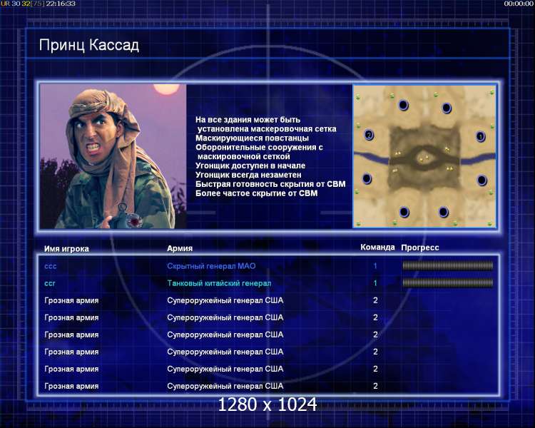Click the desert map preview

click(x=424, y=156)
